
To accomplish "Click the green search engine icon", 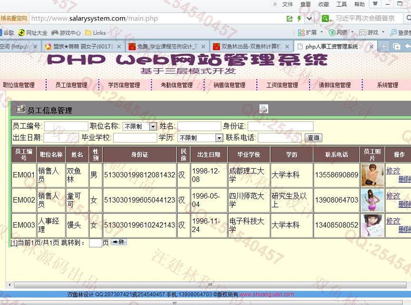I will tap(325, 19).
